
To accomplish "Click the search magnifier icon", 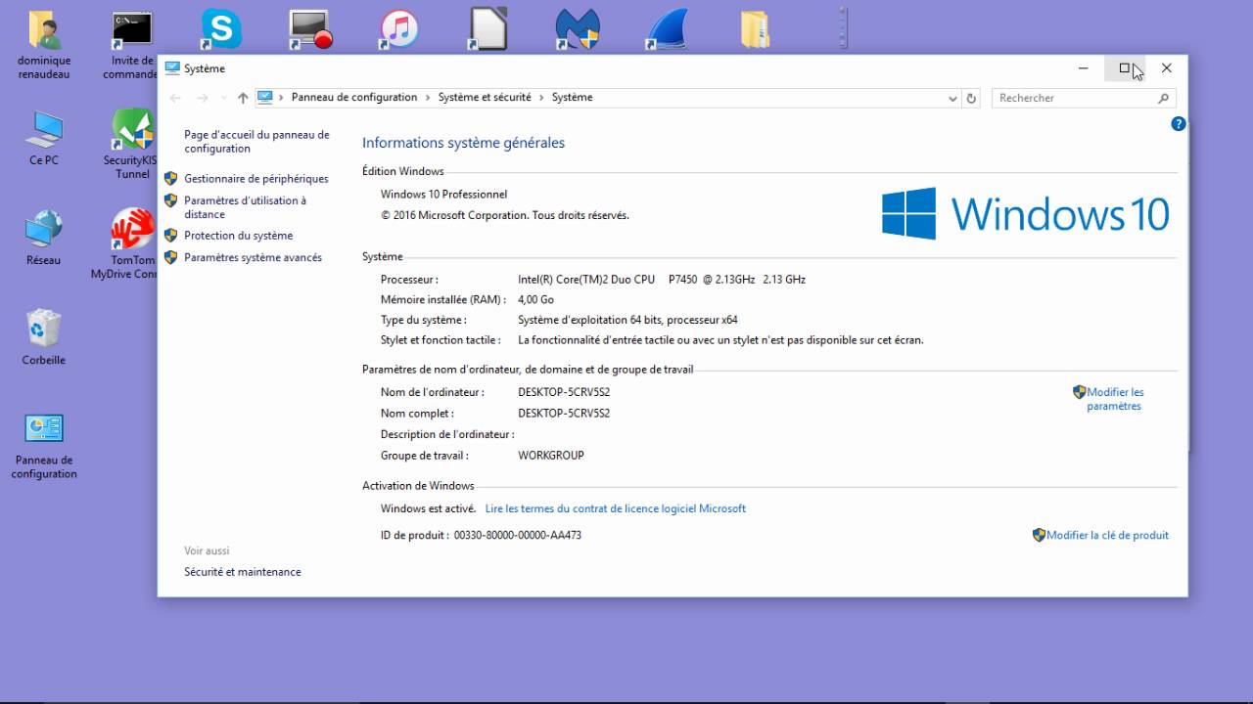I will coord(1163,98).
